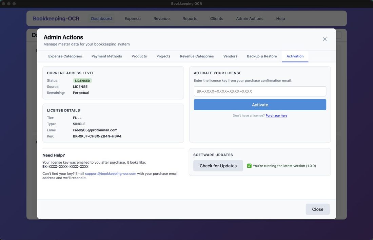The width and height of the screenshot is (373, 240).
Task: Click the red macOS window close button
Action: point(3,4)
